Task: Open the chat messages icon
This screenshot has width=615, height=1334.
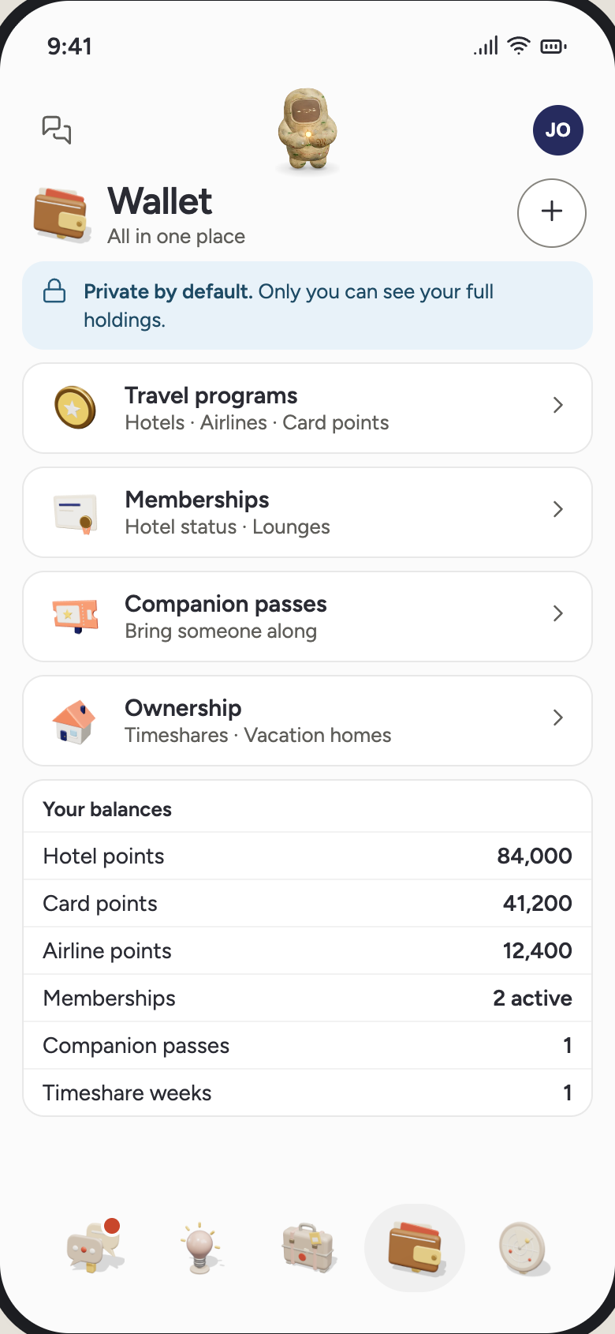Action: (x=57, y=129)
